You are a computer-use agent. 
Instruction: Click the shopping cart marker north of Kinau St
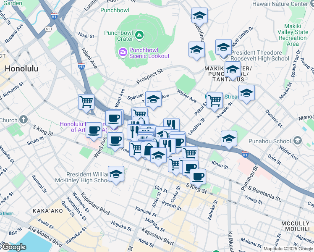[x=190, y=154]
